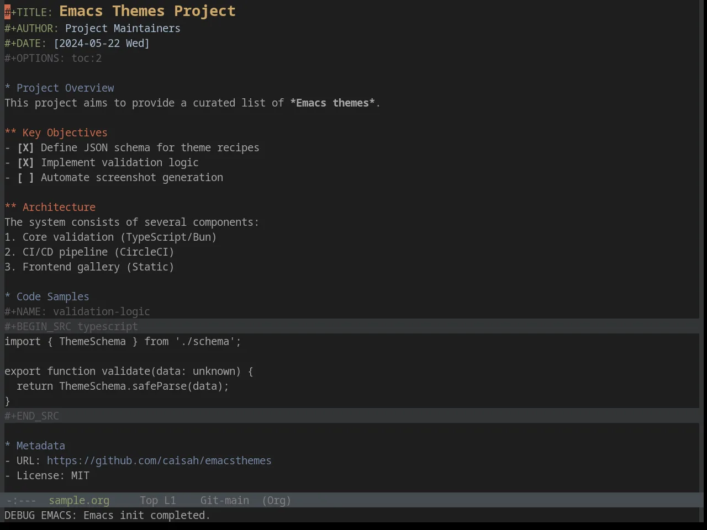Click the sample.org buffer name in mode line
Viewport: 707px width, 530px height.
(79, 501)
